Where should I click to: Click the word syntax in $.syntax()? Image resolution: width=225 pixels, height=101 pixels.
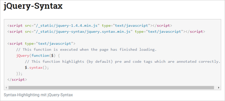36,67
